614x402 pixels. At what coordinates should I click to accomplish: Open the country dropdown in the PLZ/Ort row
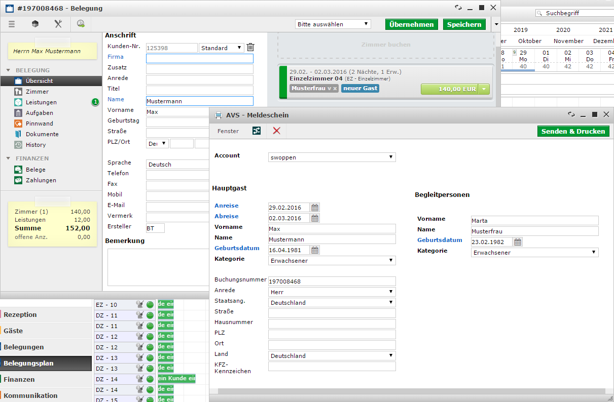(x=158, y=144)
